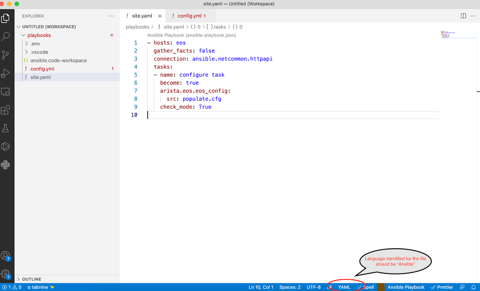Image resolution: width=480 pixels, height=291 pixels.
Task: Select the Python extension icon in sidebar
Action: coord(7,164)
